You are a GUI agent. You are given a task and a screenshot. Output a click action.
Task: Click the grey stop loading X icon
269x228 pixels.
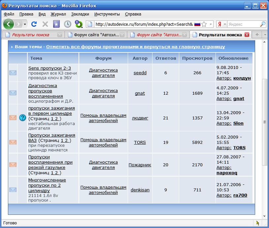45,24
